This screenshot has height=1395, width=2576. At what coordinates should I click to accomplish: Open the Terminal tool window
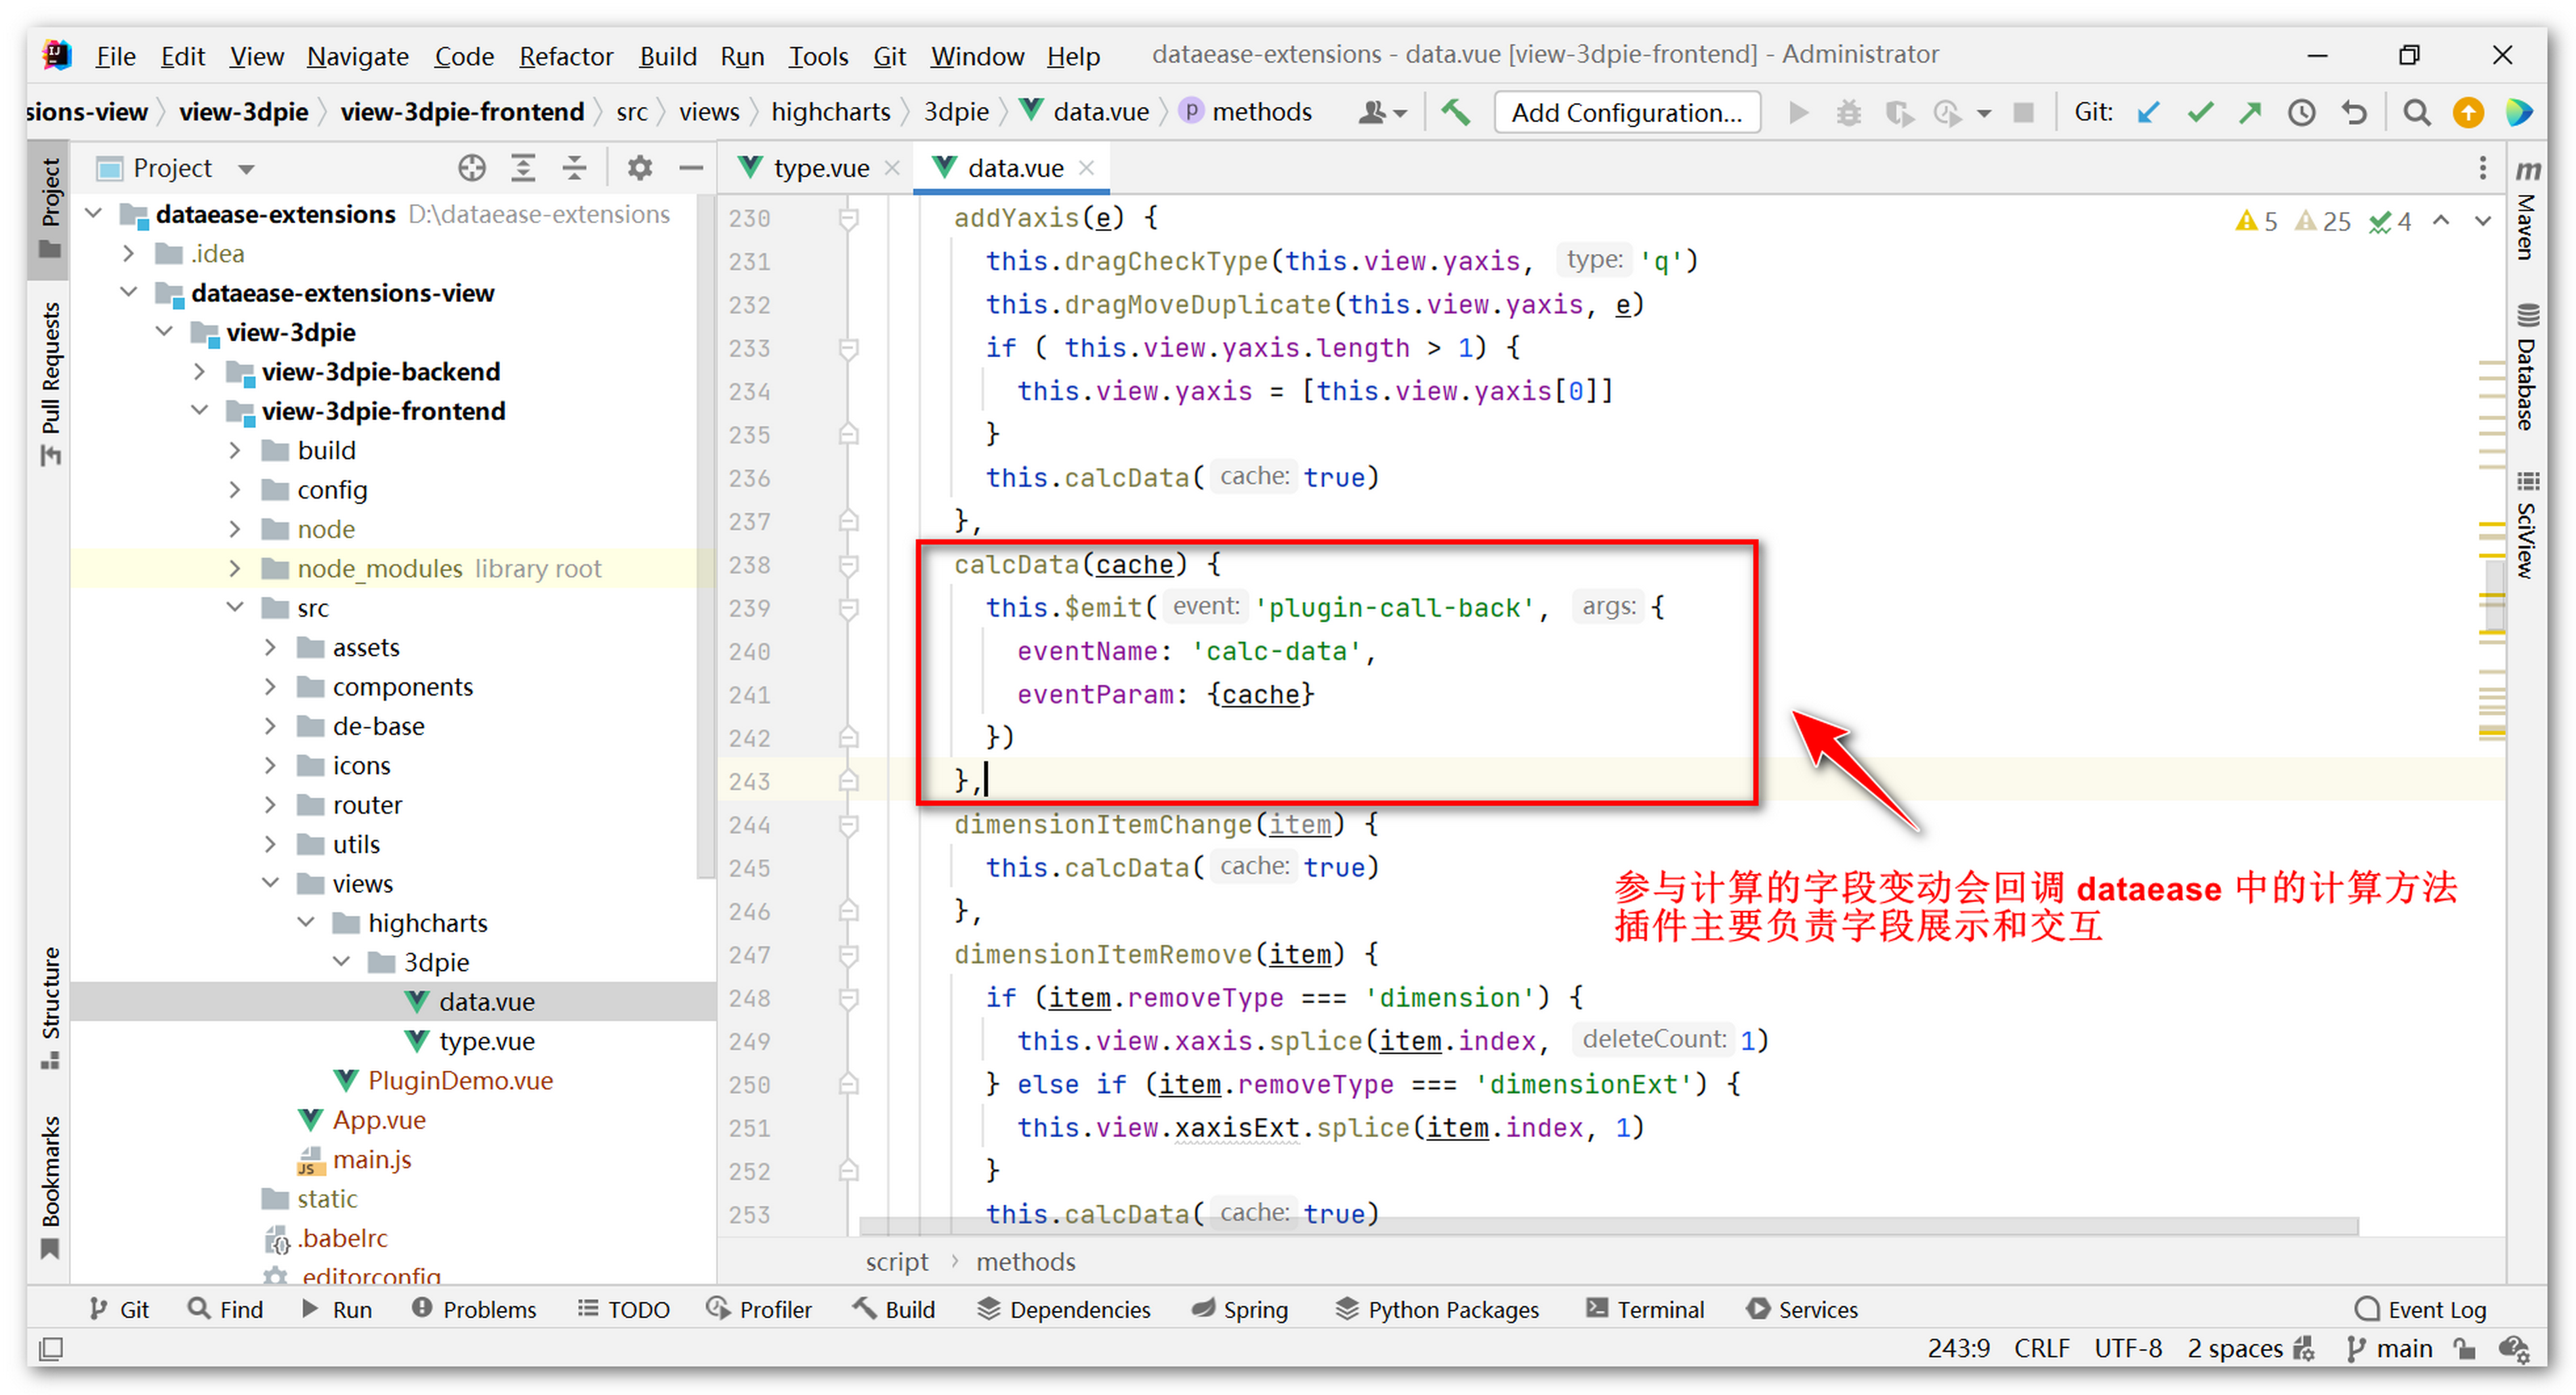click(1645, 1309)
